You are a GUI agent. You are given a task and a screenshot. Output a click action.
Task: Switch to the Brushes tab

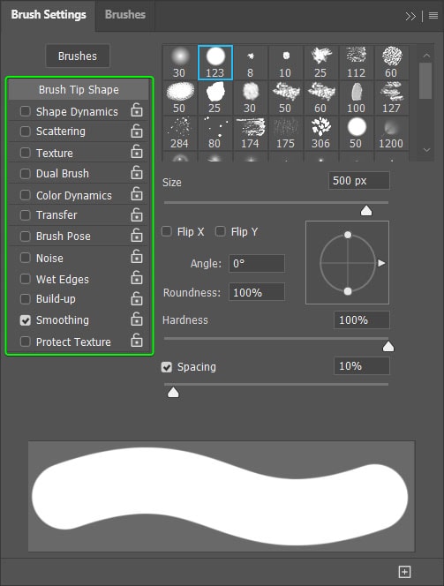125,15
